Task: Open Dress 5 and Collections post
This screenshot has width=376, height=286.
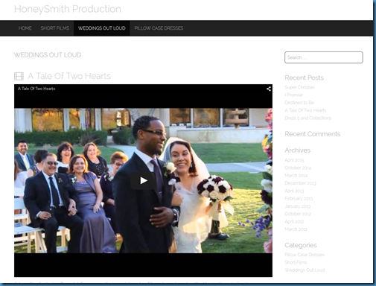Action: (x=308, y=118)
